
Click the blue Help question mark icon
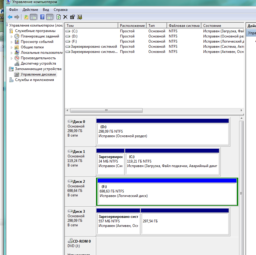(x=43, y=17)
